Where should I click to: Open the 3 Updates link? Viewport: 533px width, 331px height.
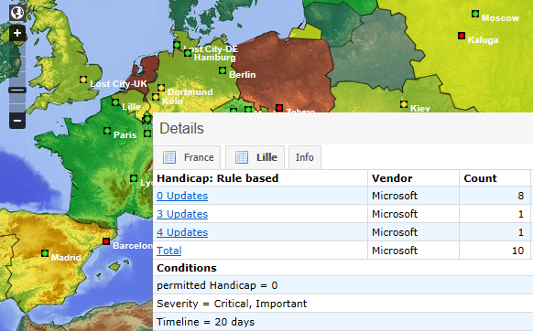pyautogui.click(x=182, y=214)
